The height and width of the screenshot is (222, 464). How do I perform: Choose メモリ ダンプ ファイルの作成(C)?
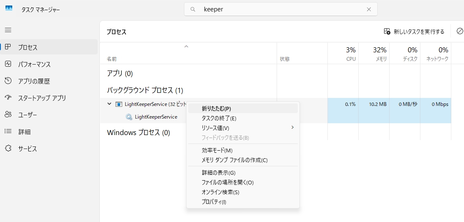(243, 160)
